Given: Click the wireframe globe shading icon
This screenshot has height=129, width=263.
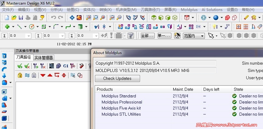Looking at the screenshot, I should coord(204,18).
